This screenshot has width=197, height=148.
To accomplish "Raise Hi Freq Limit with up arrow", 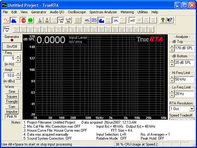I will 172,78.
